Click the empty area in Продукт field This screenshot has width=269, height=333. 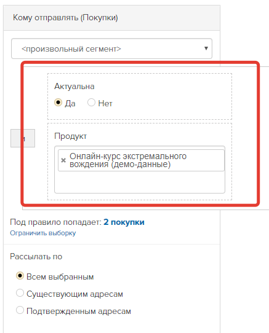[140, 182]
